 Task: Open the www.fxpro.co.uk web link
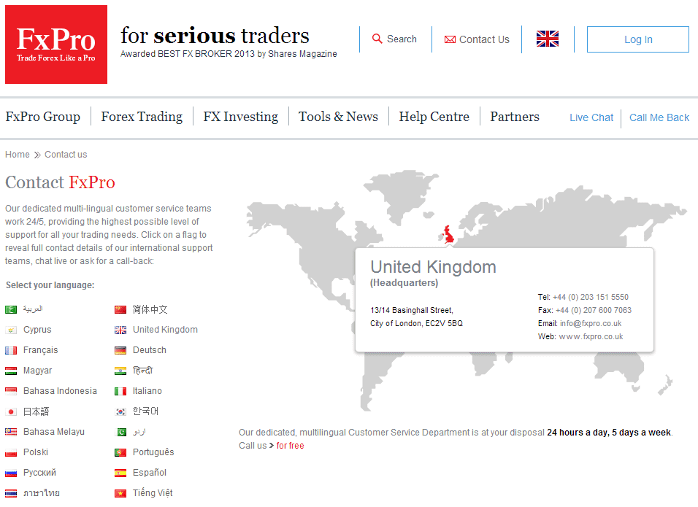coord(591,337)
